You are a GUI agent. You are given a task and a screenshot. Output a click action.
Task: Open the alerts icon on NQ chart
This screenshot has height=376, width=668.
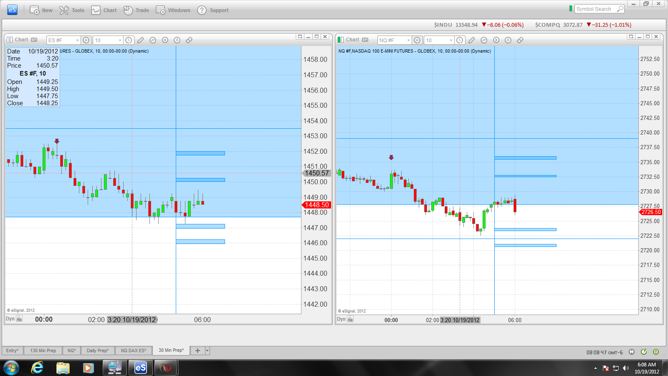tap(508, 40)
